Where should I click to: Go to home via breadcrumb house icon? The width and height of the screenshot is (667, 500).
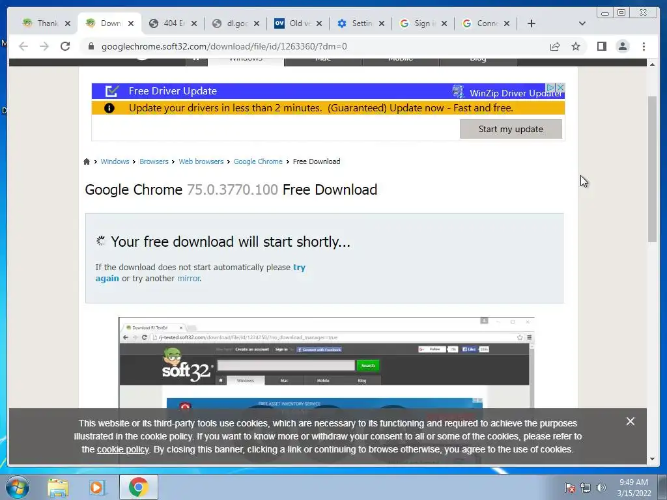point(87,161)
